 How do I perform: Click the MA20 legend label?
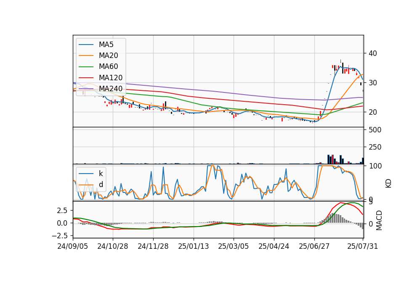click(x=108, y=55)
